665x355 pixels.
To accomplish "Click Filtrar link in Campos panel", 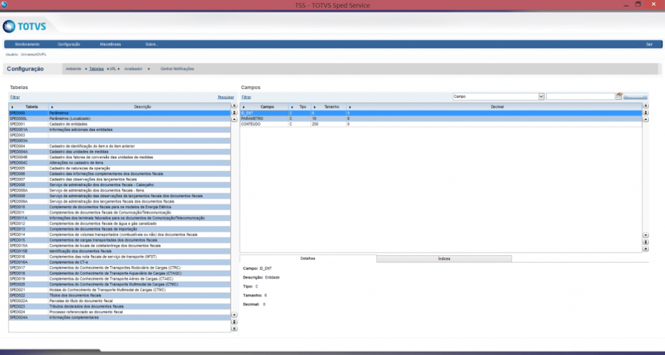I will (246, 97).
